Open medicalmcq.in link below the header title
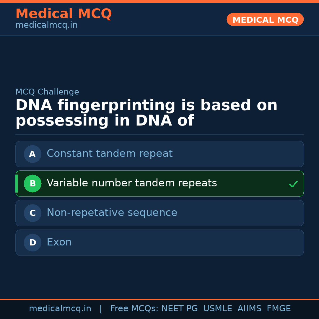The image size is (319, 319). point(46,25)
